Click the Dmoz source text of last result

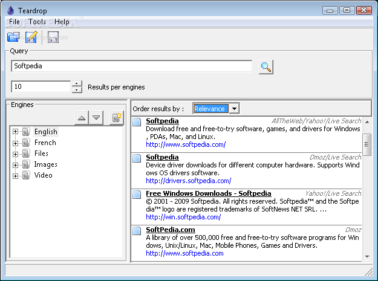click(353, 230)
